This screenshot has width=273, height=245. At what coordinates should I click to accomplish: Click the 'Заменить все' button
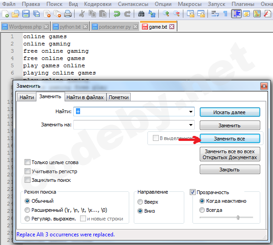tap(230, 138)
